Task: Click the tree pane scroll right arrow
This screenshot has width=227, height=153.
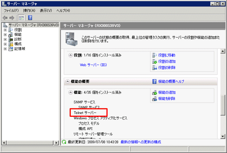Action: pyautogui.click(x=56, y=143)
